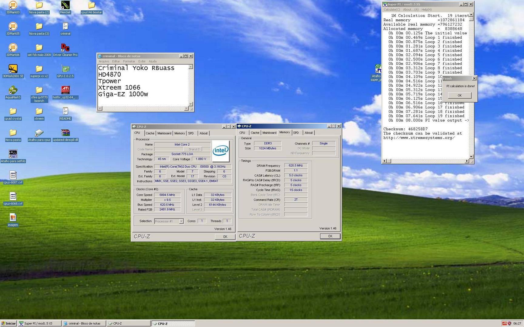Click the Intel logo in CPU-Z

pyautogui.click(x=220, y=150)
